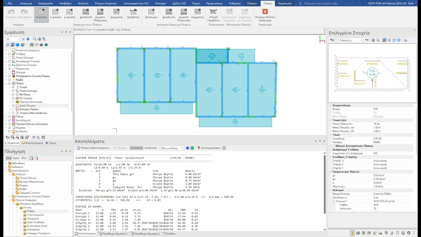Switch to Παράθυρο Εργασίας 1 tab
The image size is (421, 237).
pyautogui.click(x=112, y=234)
